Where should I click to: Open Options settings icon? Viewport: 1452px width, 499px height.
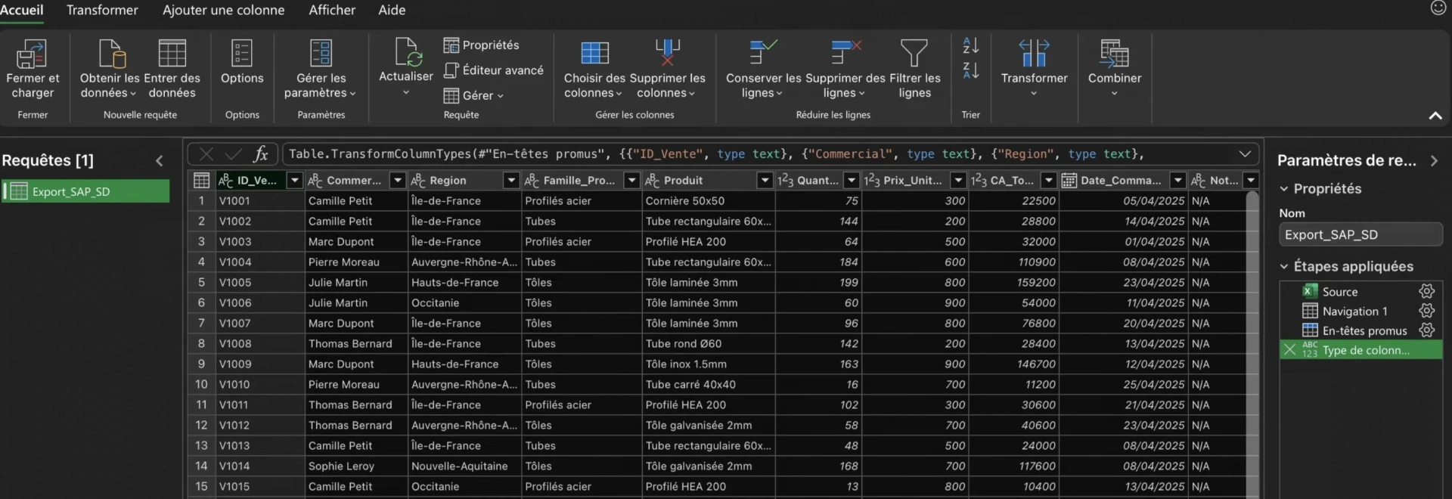click(242, 54)
